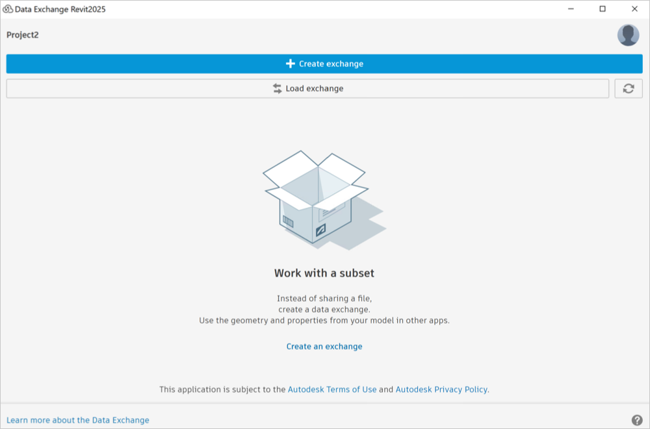Image resolution: width=650 pixels, height=429 pixels.
Task: Click the 'Work with a subset' heading
Action: (324, 273)
